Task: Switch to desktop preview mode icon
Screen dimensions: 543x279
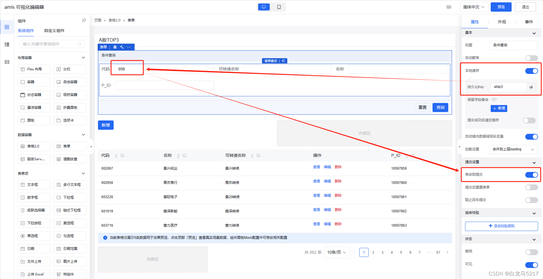Action: 264,7
